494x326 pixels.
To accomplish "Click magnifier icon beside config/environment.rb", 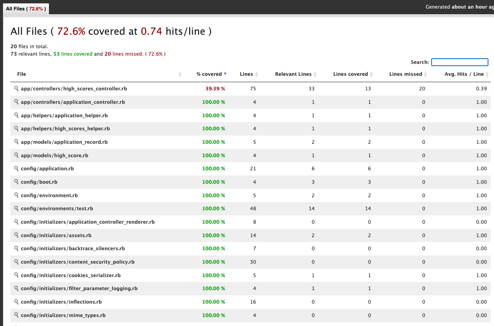I will (x=16, y=195).
